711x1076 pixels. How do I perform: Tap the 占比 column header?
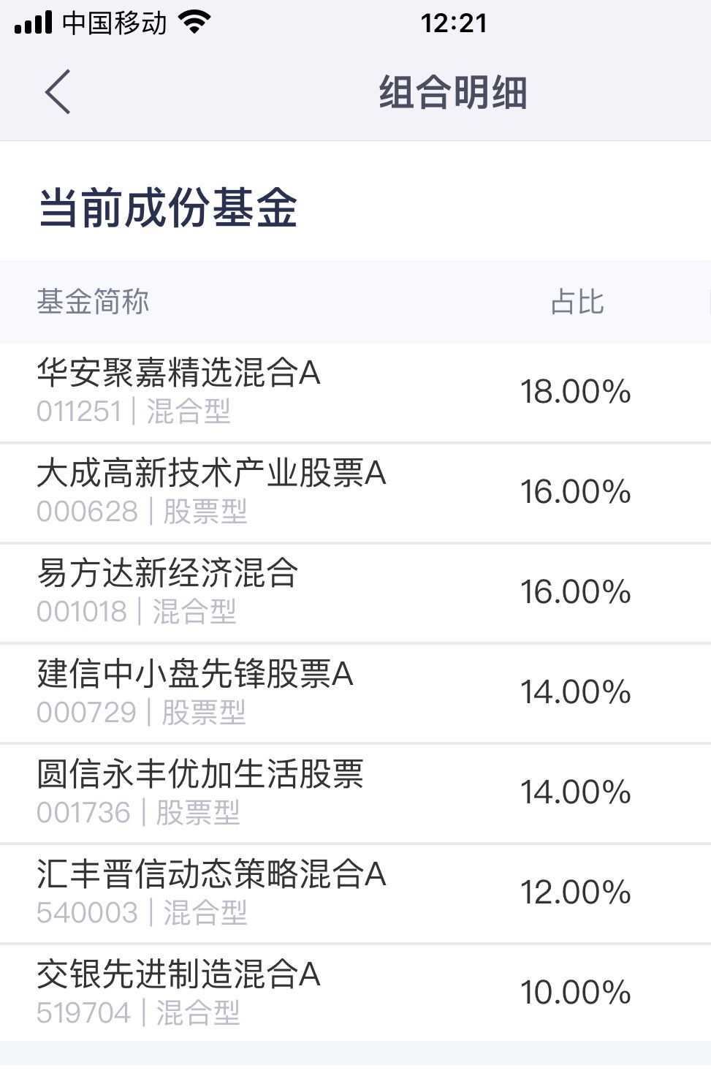pyautogui.click(x=577, y=302)
